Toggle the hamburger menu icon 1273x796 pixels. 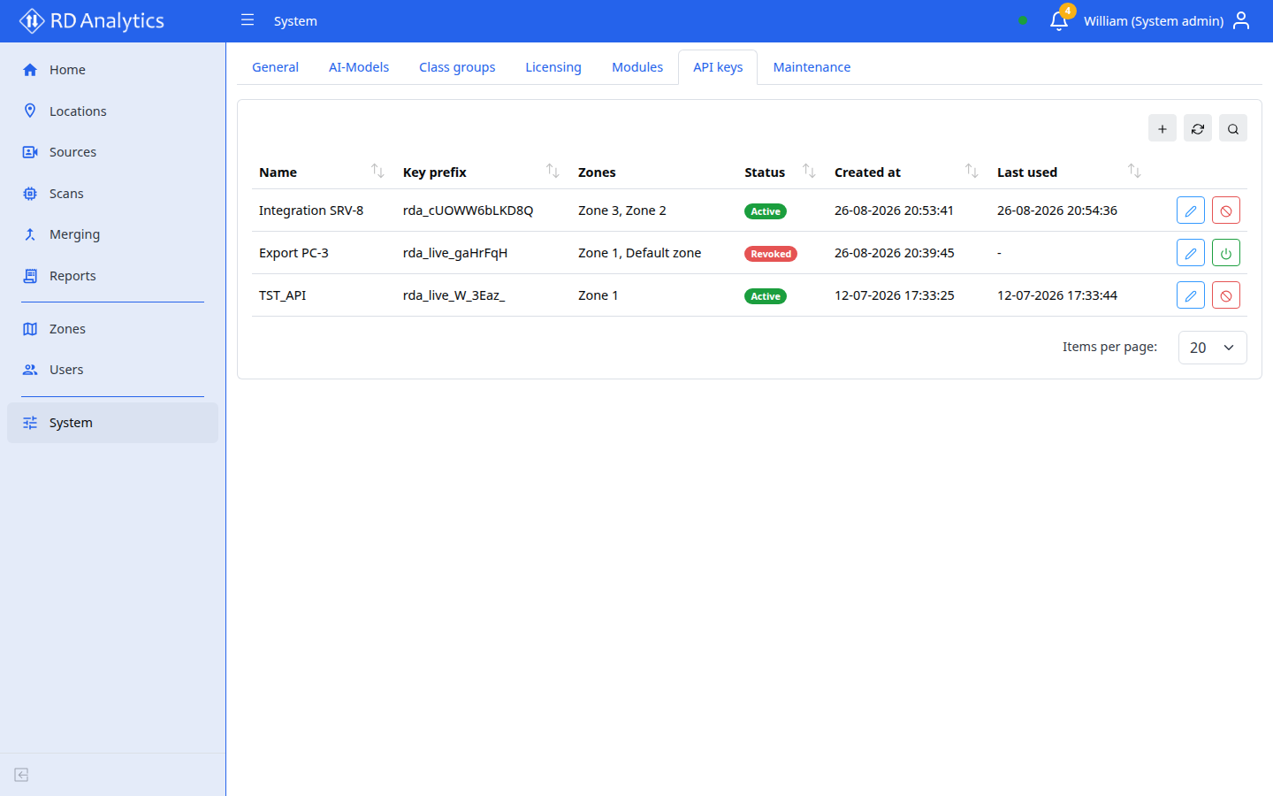tap(248, 20)
